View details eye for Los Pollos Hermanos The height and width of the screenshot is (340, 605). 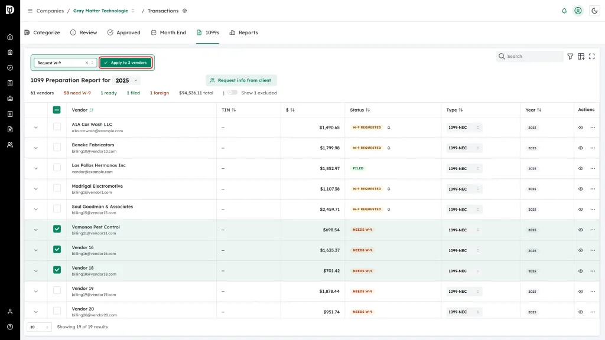(580, 168)
